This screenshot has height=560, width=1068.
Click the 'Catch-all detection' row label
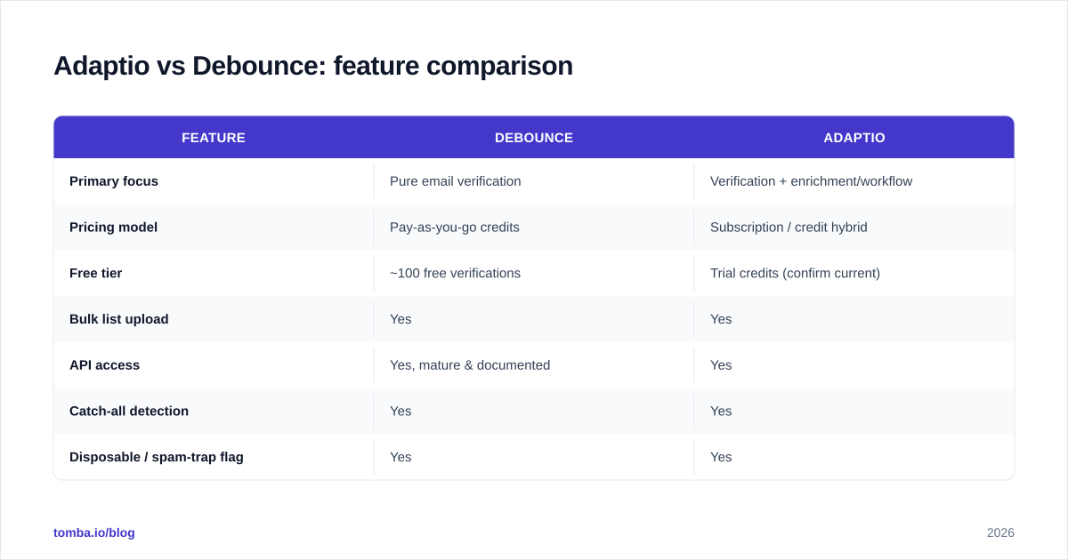coord(129,411)
